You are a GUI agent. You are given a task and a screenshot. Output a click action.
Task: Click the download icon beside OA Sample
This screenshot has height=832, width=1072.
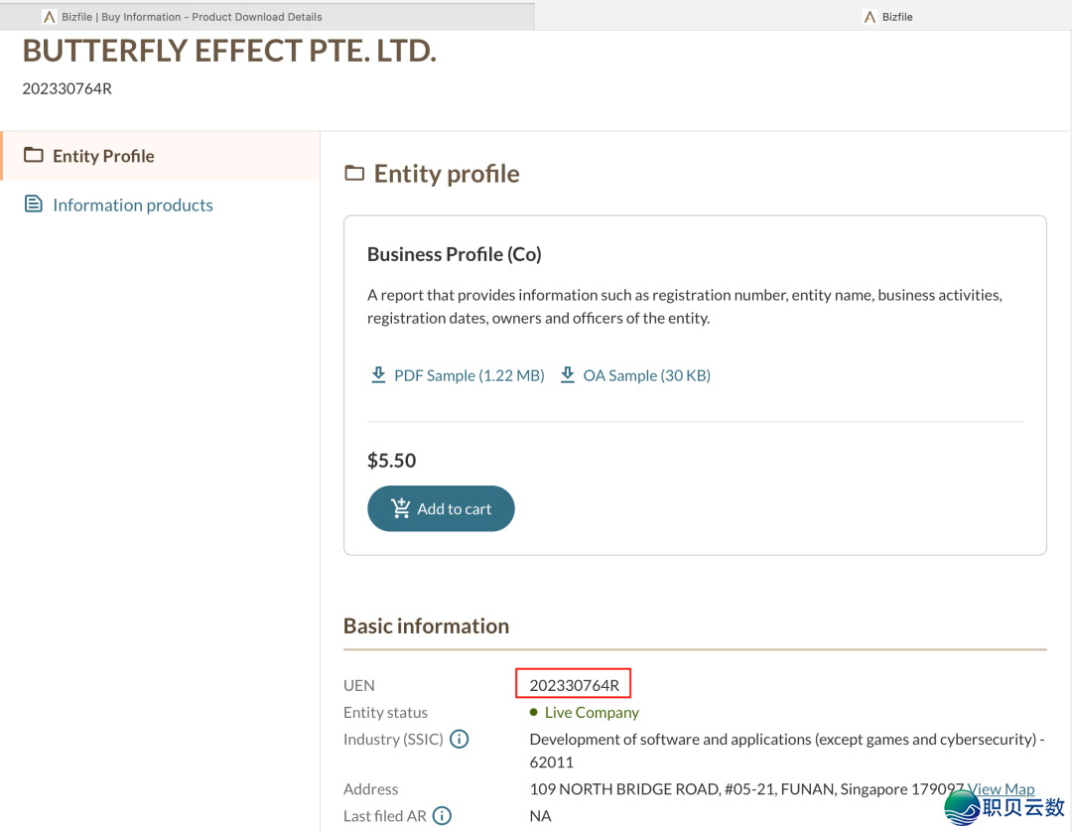point(568,375)
